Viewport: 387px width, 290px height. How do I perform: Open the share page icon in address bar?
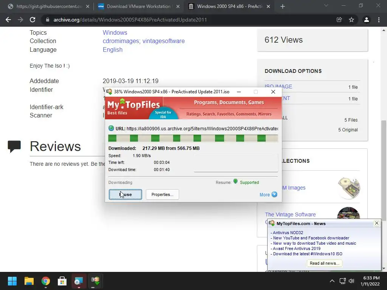[339, 20]
